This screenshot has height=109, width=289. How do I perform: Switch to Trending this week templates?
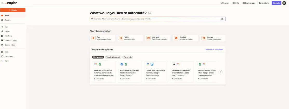pyautogui.click(x=113, y=57)
